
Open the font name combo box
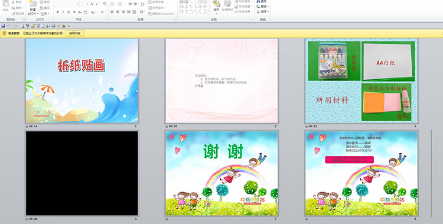67,4
